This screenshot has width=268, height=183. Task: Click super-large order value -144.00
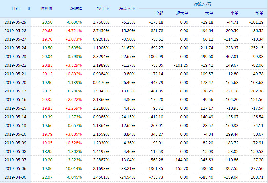coord(181,160)
